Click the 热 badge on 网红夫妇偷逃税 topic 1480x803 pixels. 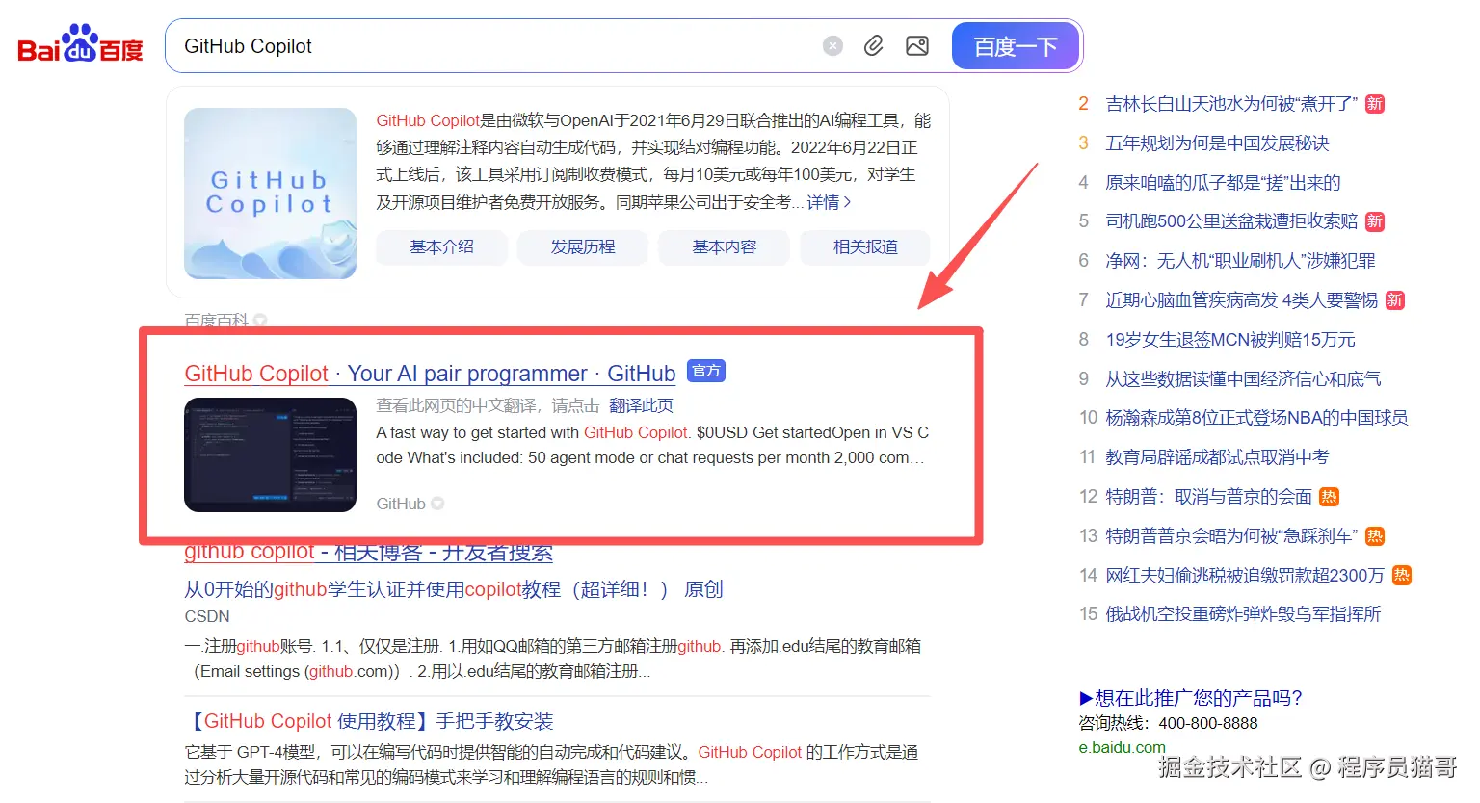coord(1402,576)
